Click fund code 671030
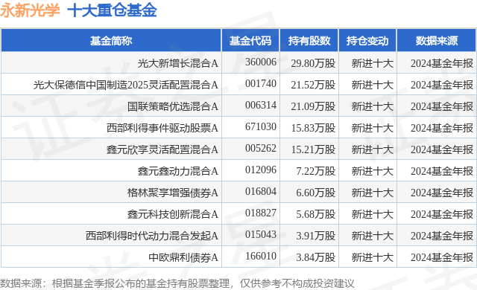Viewport: 477px width, 290px height. [261, 126]
